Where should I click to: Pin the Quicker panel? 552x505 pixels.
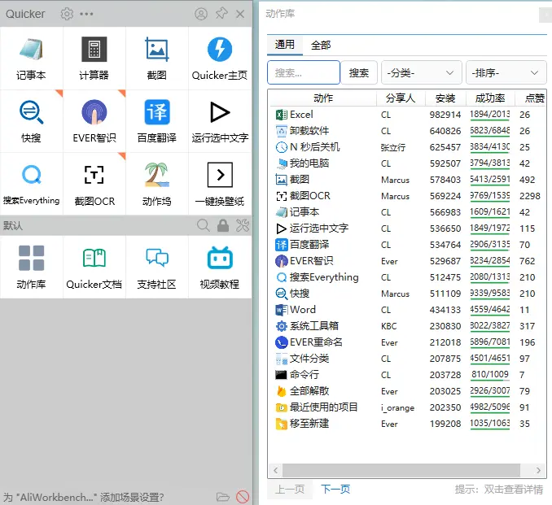(221, 14)
